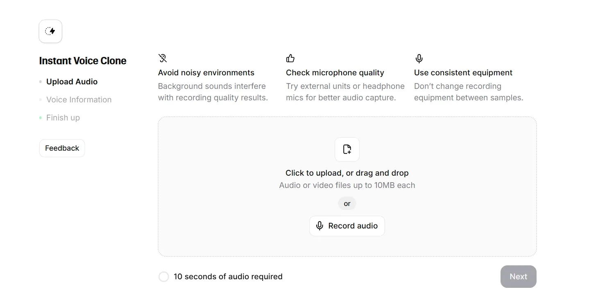Click the lightning bolt logo icon
Screen dimensions: 589x303
50,31
